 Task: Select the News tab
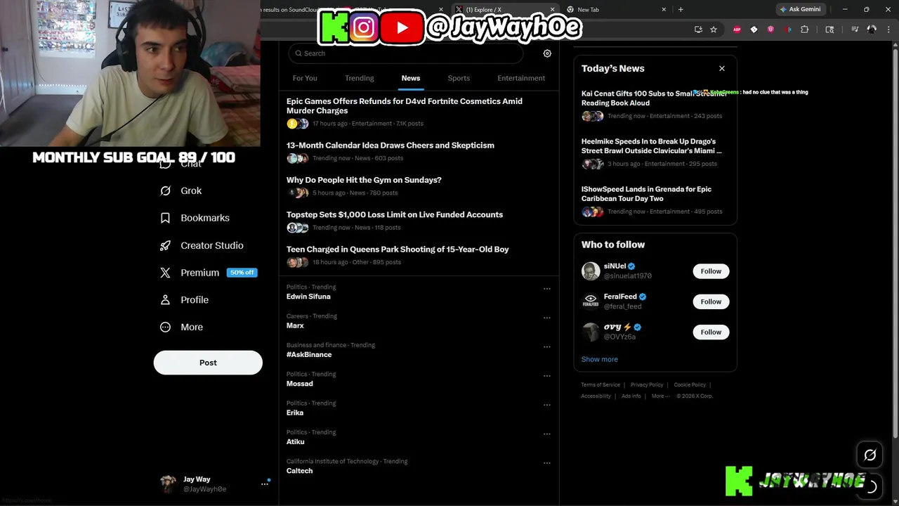click(x=411, y=78)
